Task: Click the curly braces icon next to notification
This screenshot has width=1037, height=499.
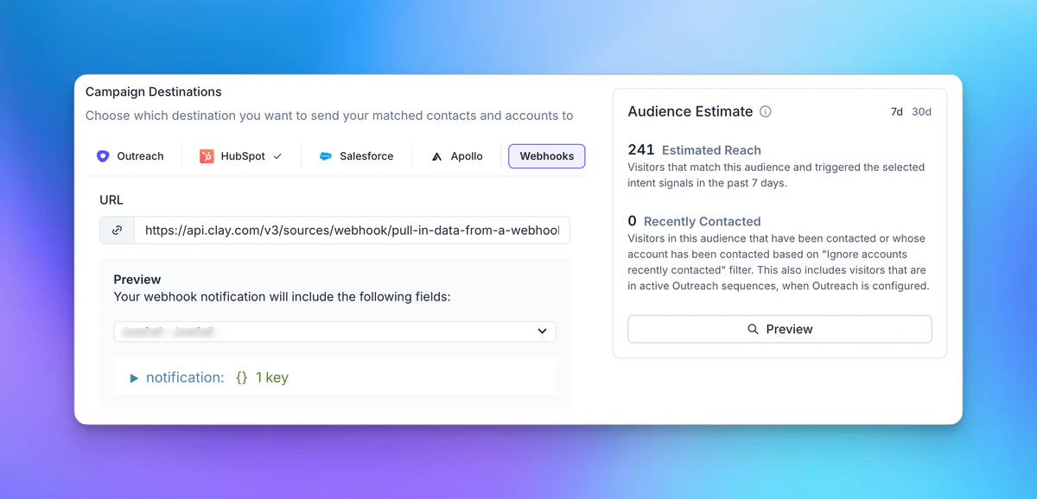Action: [x=241, y=377]
